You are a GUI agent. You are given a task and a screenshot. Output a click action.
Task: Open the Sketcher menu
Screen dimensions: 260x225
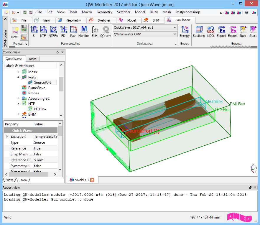click(124, 12)
